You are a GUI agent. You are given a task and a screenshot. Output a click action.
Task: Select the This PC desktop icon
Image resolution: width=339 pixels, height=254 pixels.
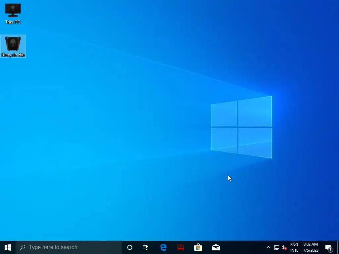13,13
